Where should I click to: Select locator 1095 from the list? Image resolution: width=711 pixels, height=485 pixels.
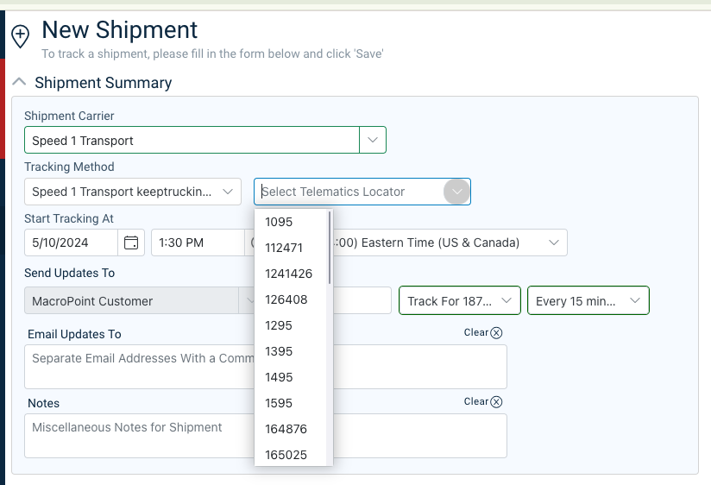[x=290, y=222]
